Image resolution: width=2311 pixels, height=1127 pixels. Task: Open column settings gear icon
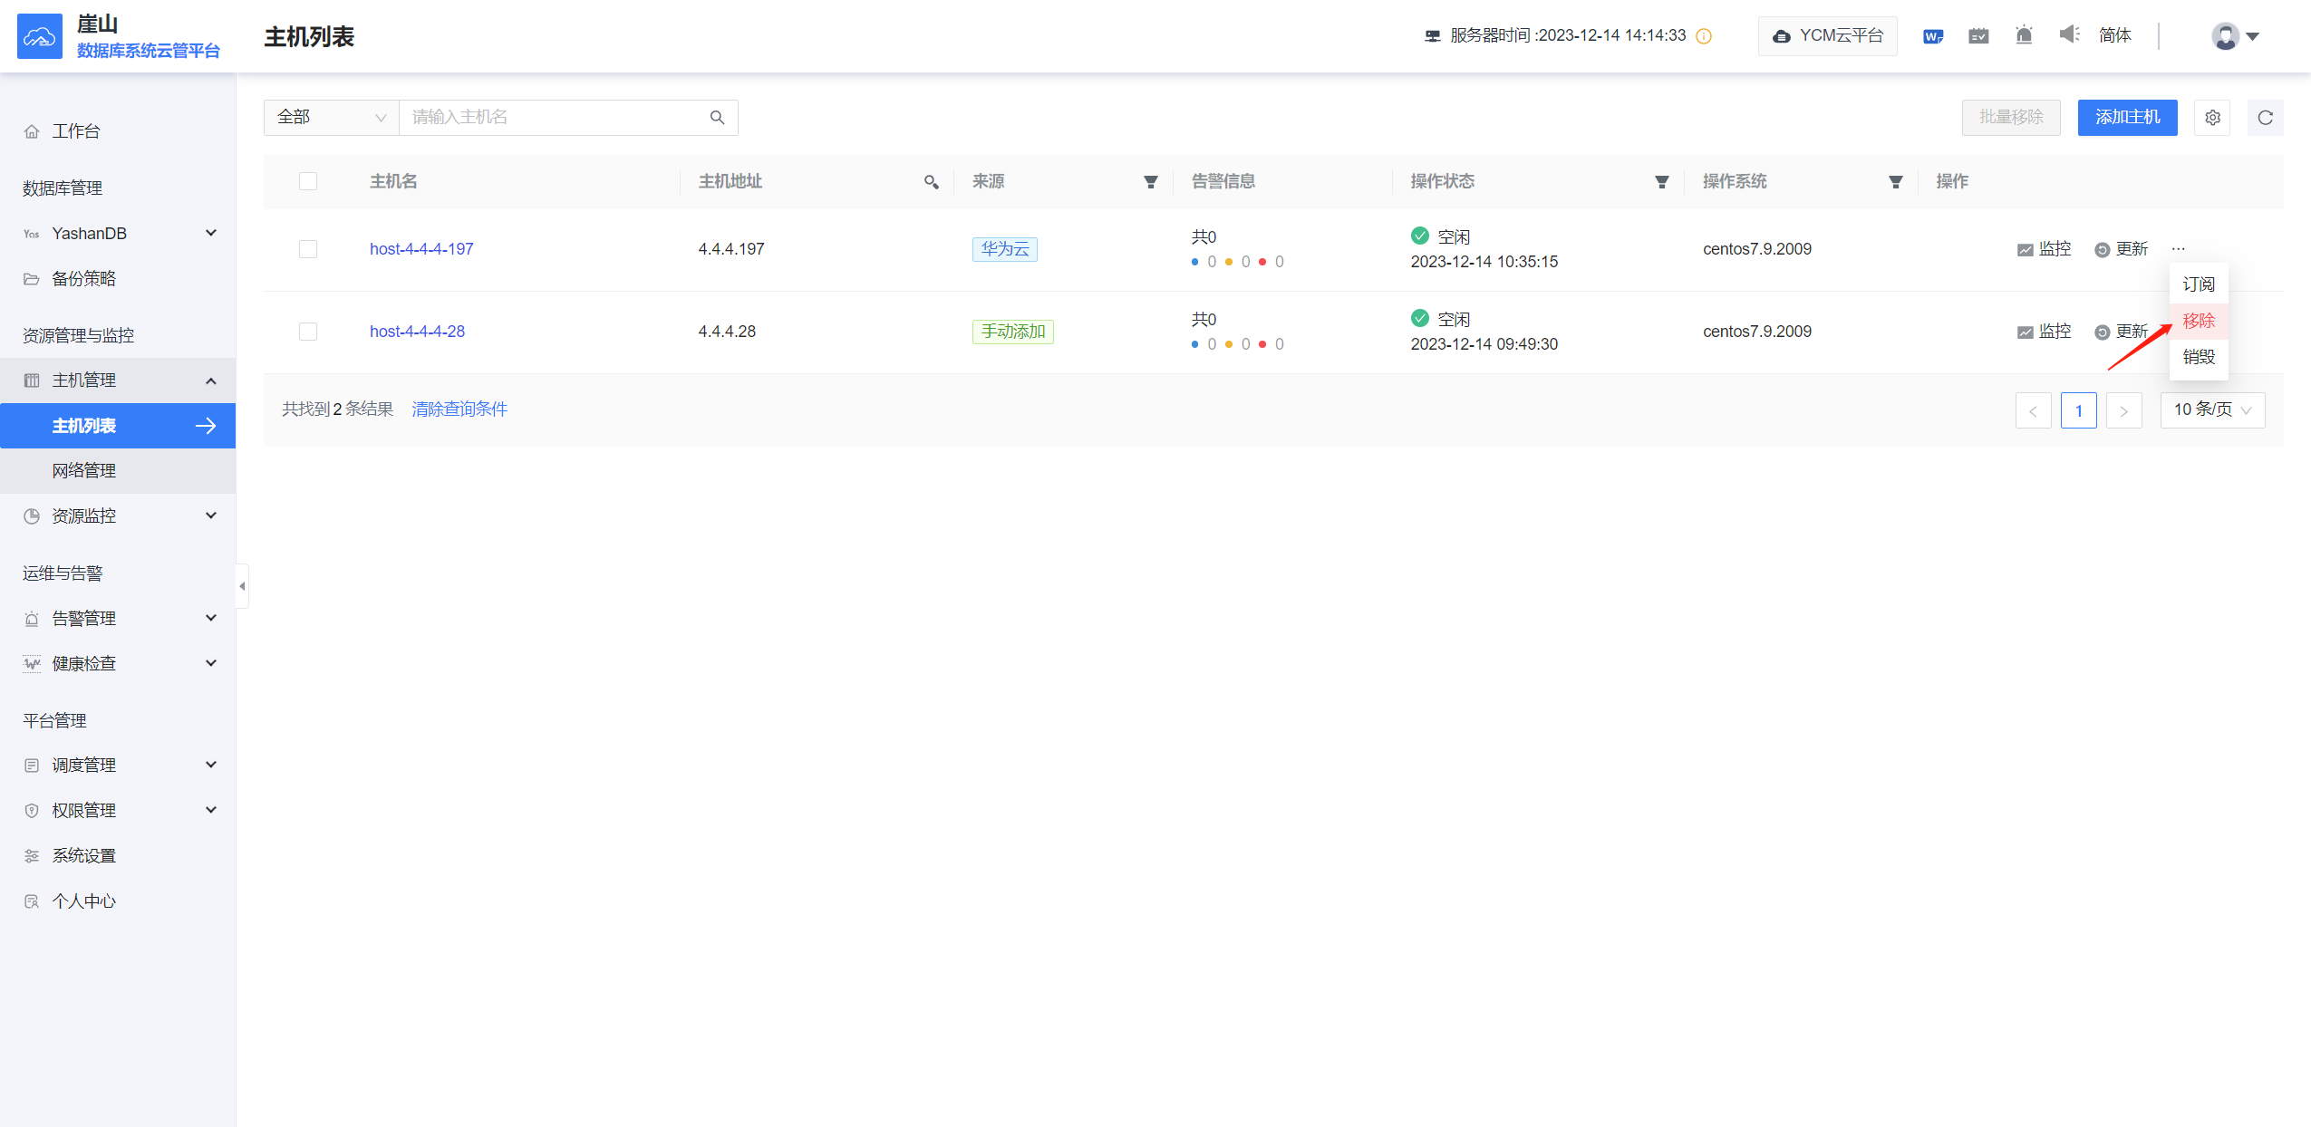(2212, 118)
